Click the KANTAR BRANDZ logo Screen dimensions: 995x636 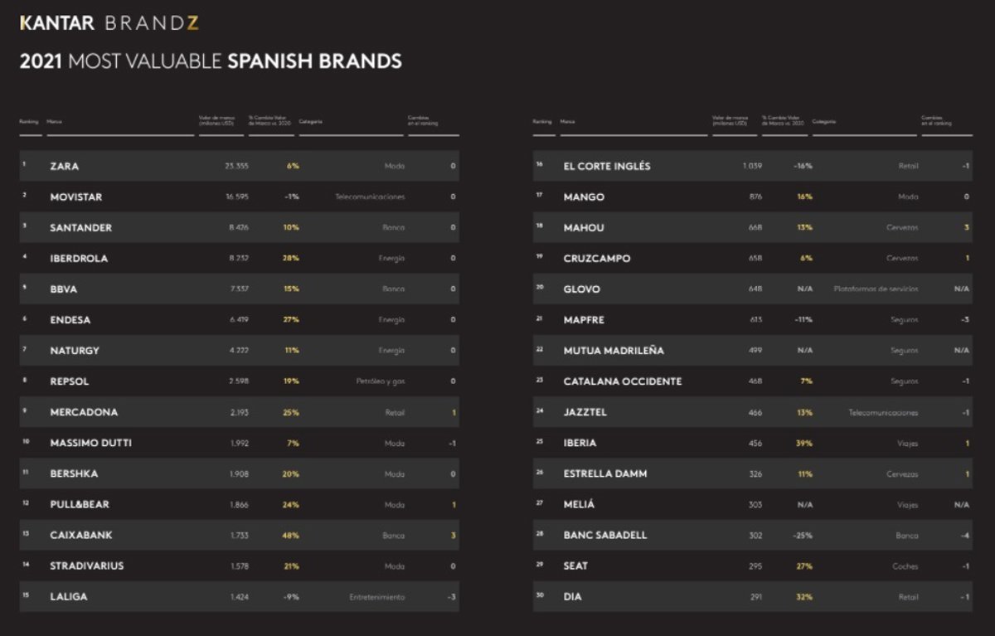pos(109,23)
